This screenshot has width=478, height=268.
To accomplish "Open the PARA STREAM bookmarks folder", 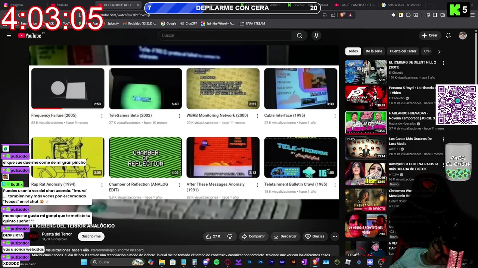I will (x=252, y=23).
